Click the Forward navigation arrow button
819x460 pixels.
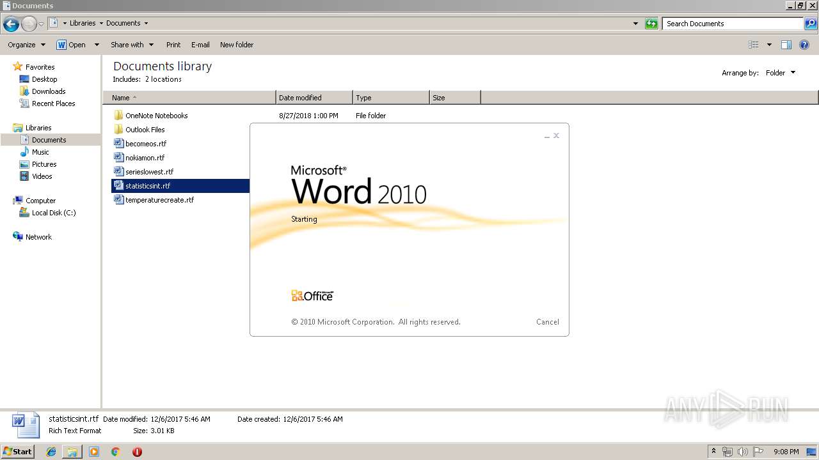29,24
